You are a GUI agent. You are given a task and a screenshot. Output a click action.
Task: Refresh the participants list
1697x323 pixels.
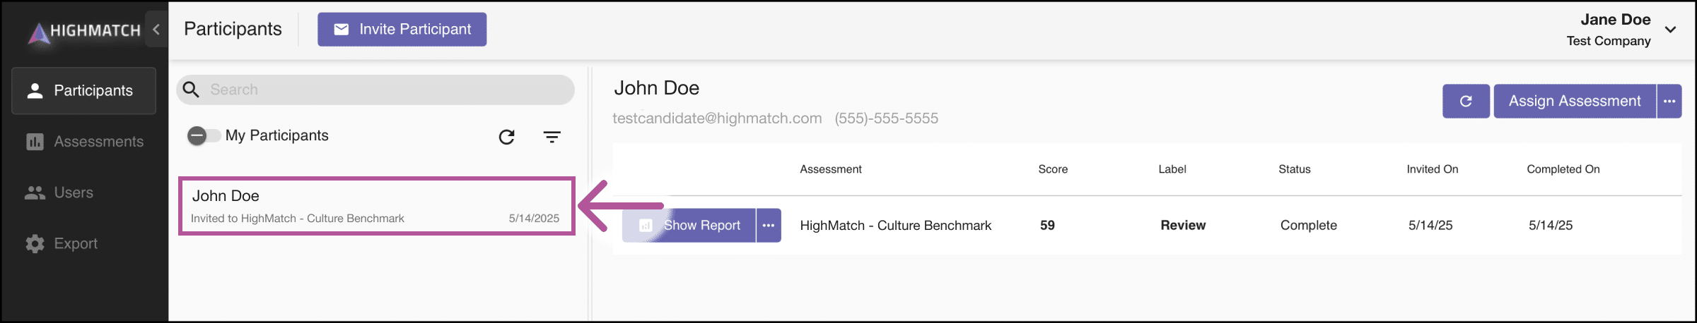click(x=506, y=137)
